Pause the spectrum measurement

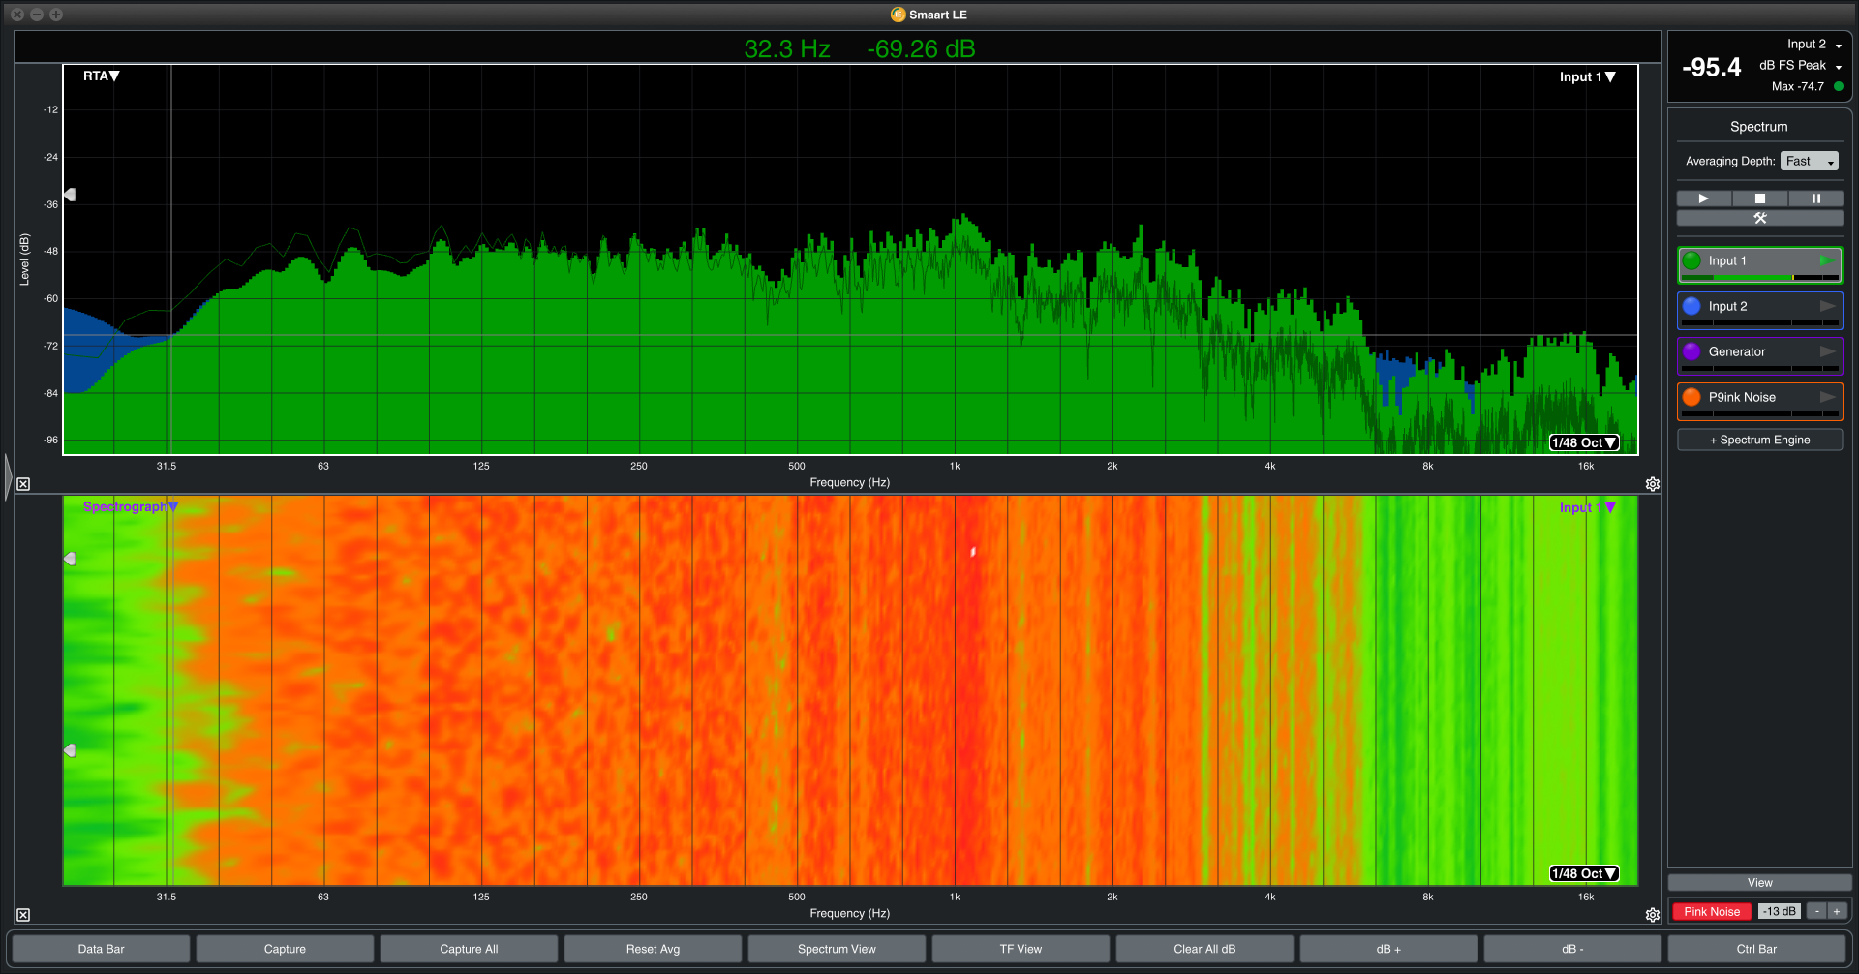pos(1816,198)
